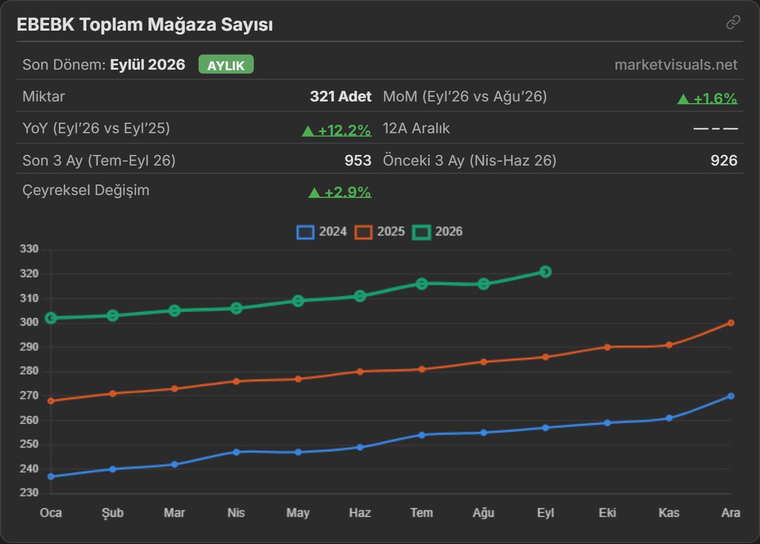Click the 2026 Oca data point

51,318
